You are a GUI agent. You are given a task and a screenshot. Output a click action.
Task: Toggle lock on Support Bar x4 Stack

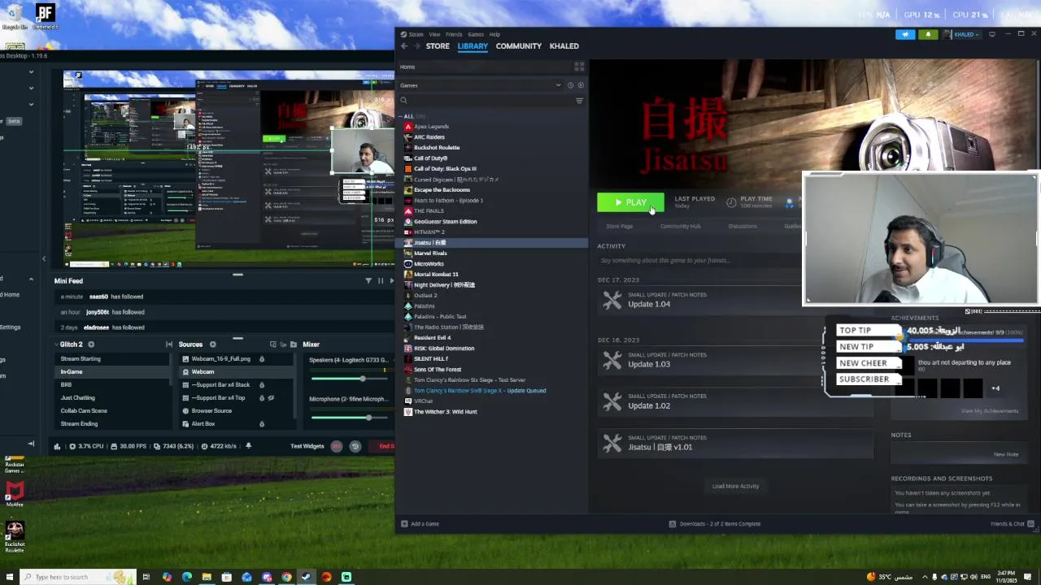coord(261,385)
